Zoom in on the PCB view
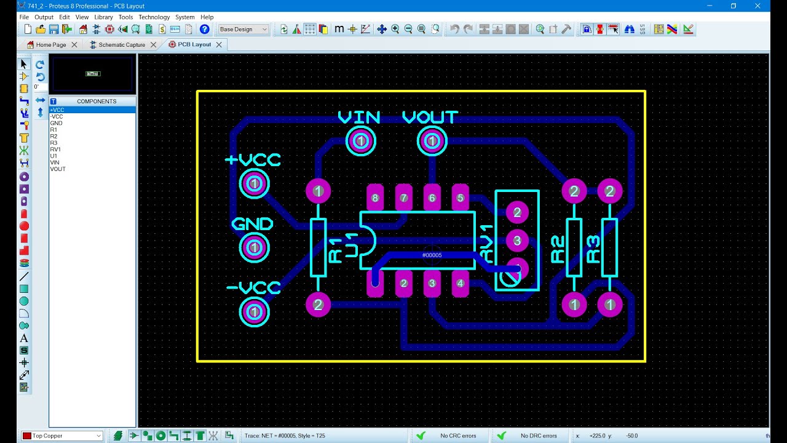The image size is (787, 443). [395, 29]
